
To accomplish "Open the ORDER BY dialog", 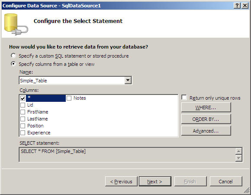I will tap(206, 119).
